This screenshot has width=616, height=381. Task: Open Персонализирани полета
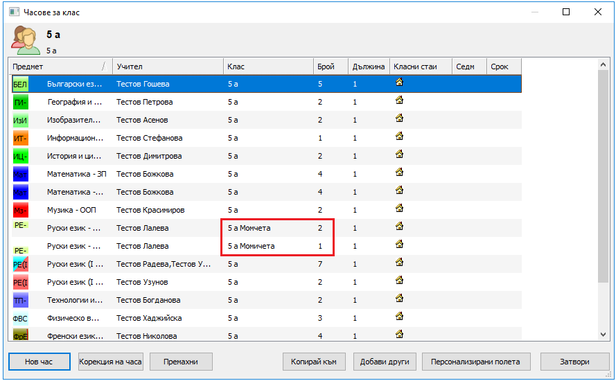click(475, 362)
